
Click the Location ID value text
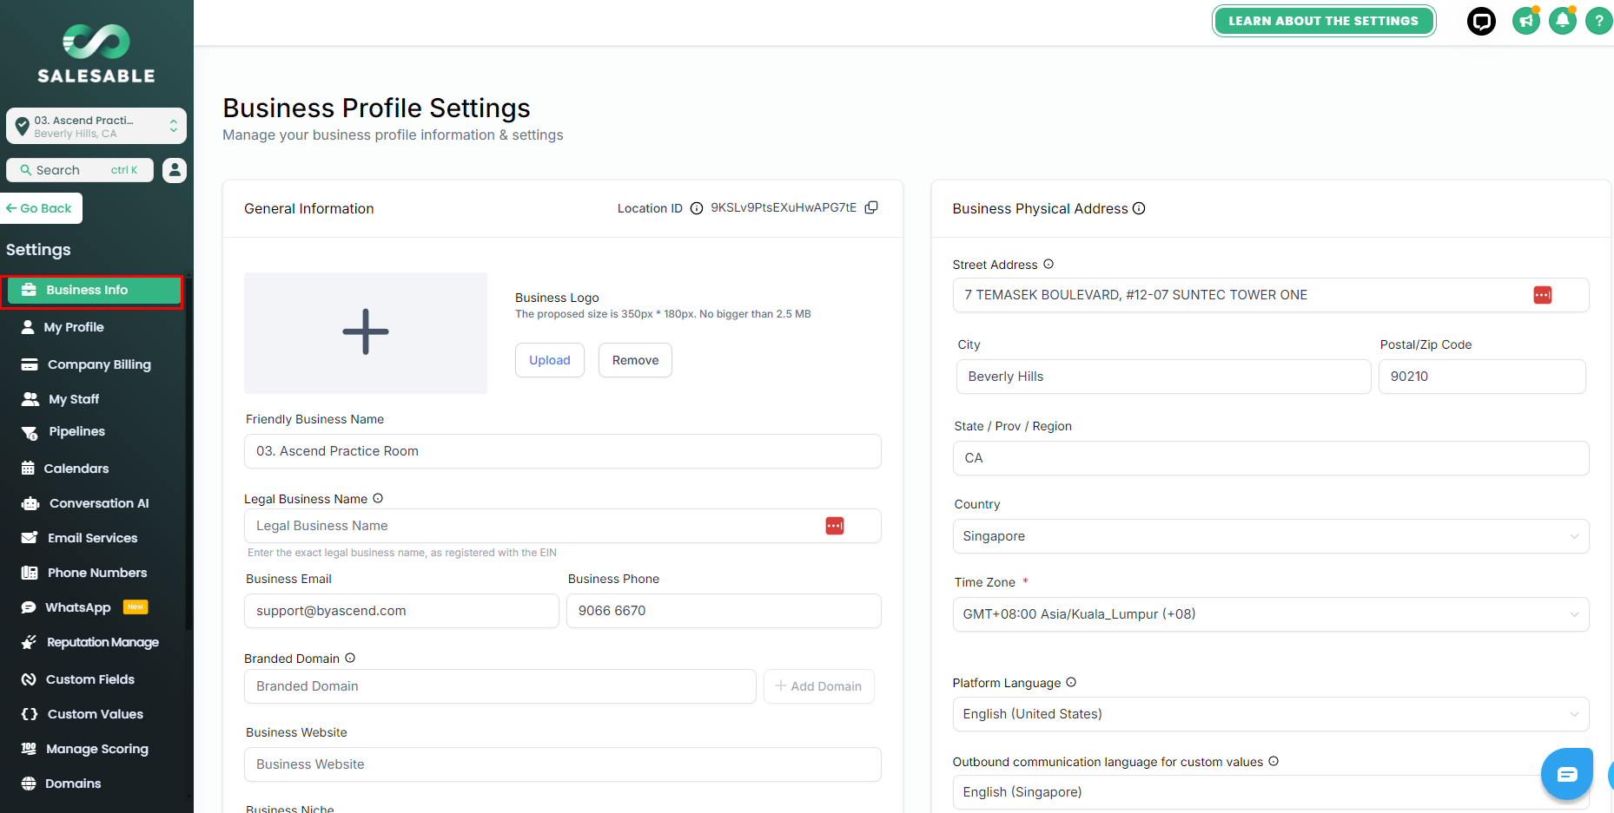pyautogui.click(x=784, y=207)
